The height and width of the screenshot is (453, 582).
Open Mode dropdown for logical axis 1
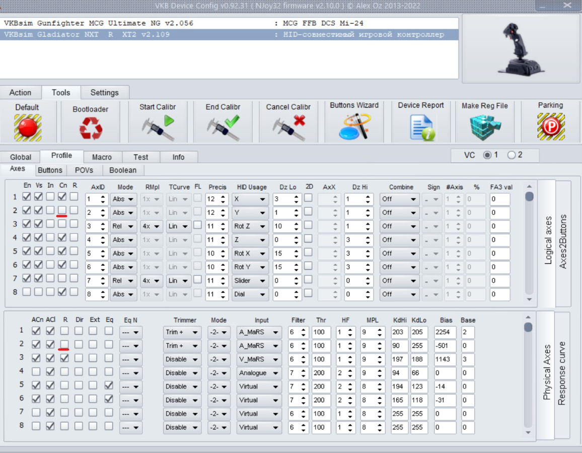(123, 199)
